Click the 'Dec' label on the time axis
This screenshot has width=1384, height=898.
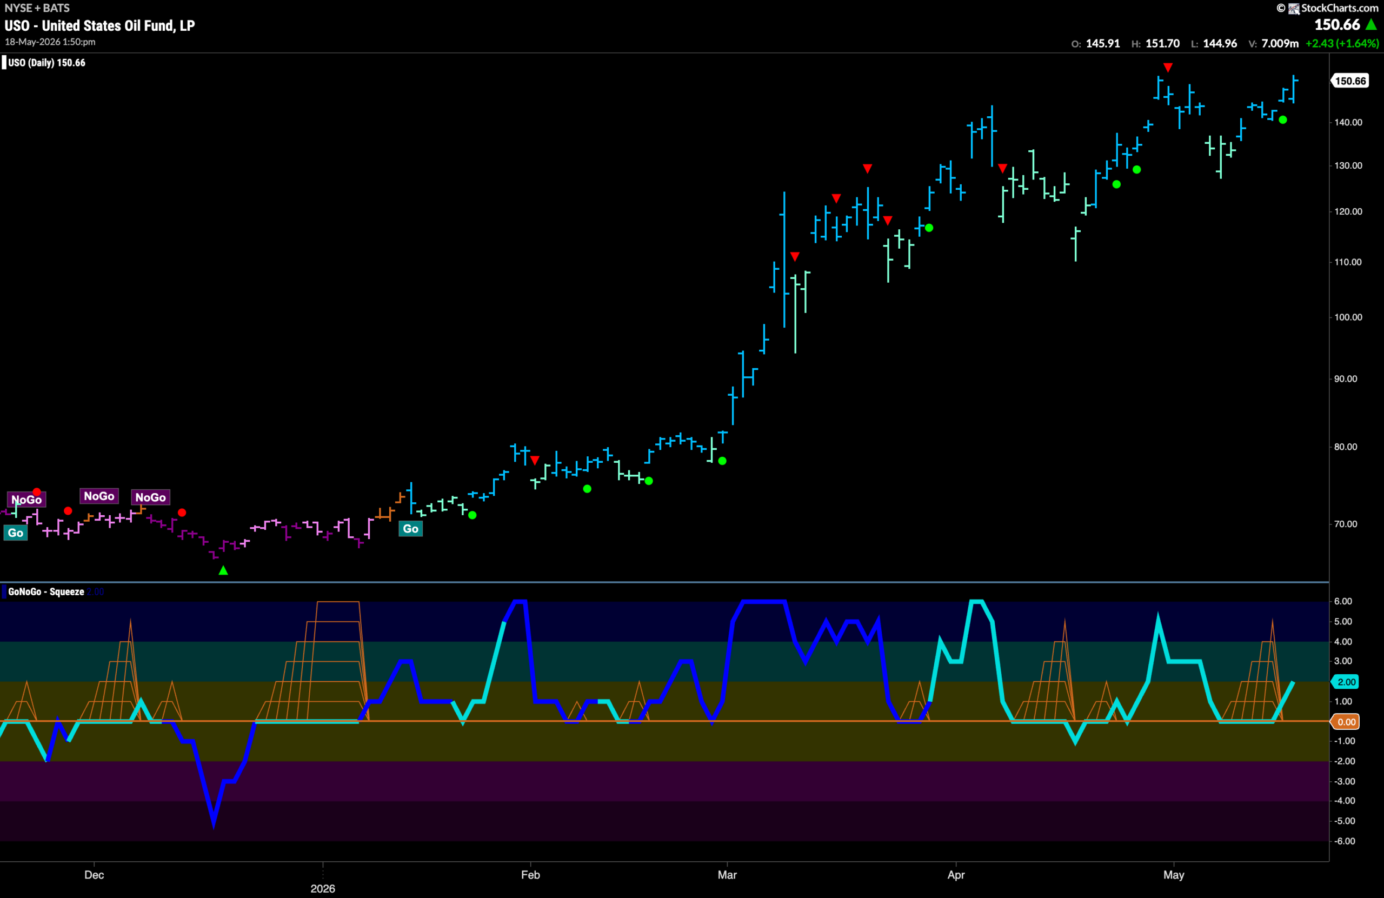(x=94, y=875)
